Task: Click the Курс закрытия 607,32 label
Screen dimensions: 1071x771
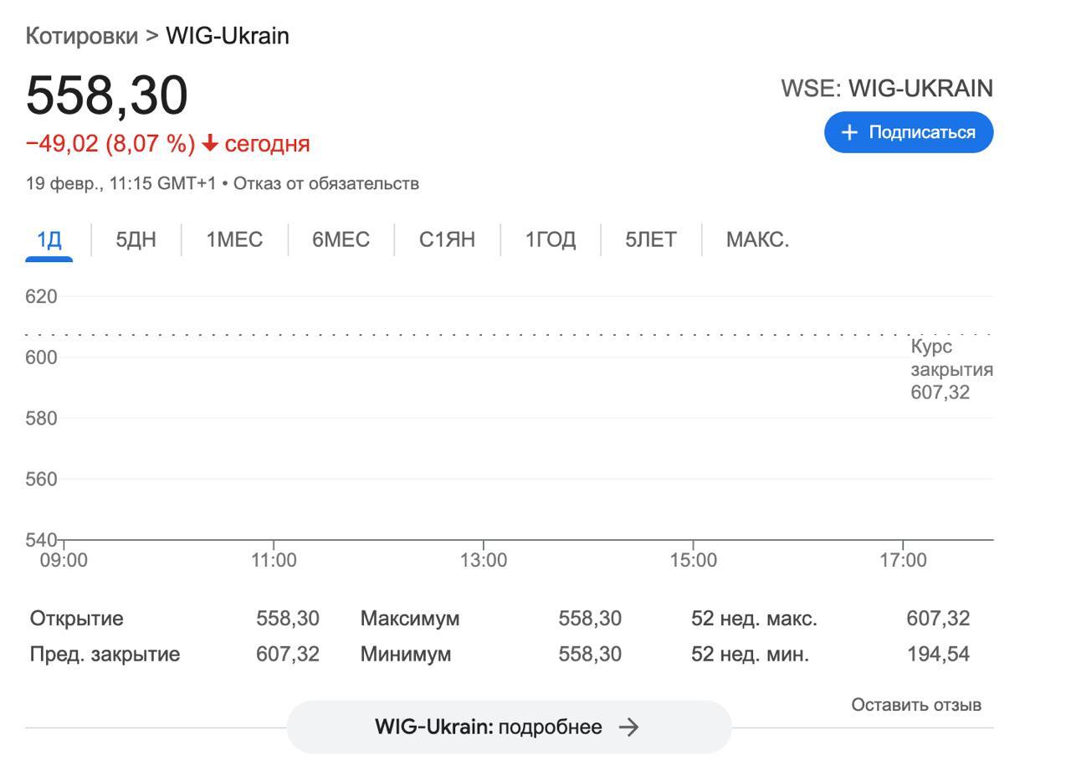Action: point(951,369)
